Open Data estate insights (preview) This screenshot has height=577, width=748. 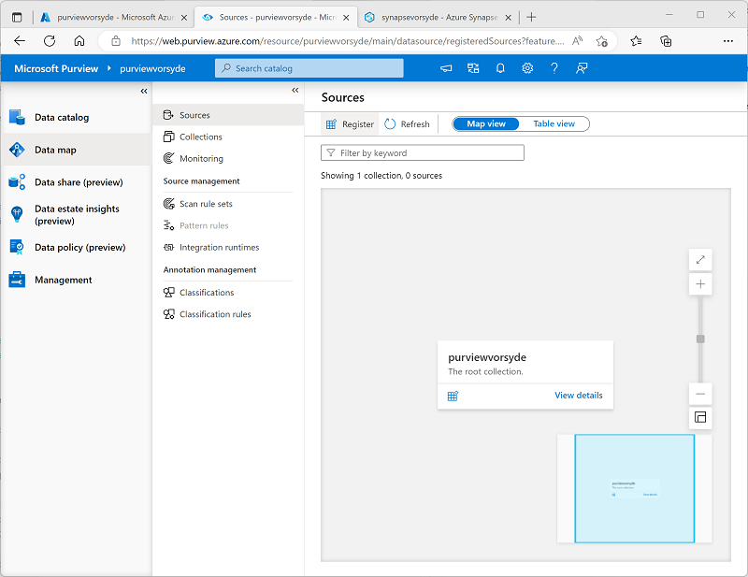click(x=77, y=215)
